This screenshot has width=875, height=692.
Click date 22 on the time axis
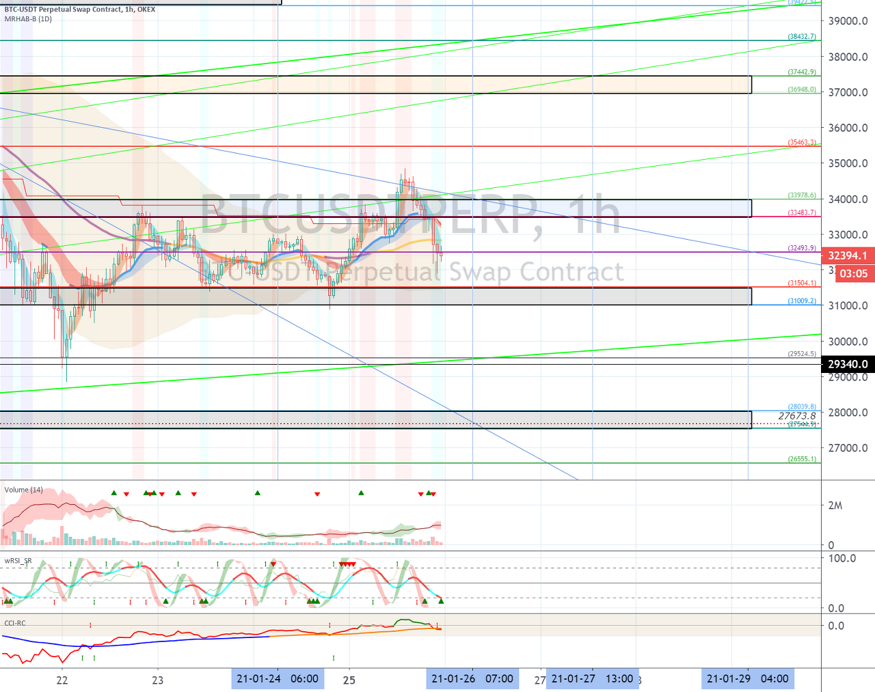click(x=62, y=680)
